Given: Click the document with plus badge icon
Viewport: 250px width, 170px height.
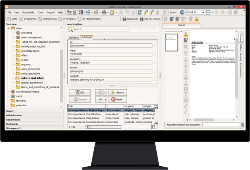Looking at the screenshot, I should click(x=177, y=19).
